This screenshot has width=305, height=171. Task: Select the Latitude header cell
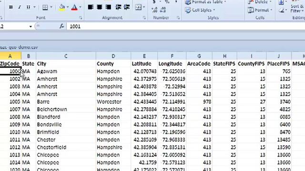click(x=144, y=64)
